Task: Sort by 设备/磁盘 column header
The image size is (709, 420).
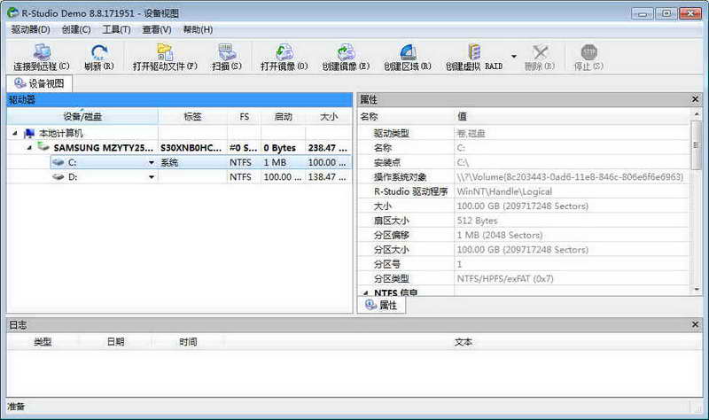Action: coord(82,117)
